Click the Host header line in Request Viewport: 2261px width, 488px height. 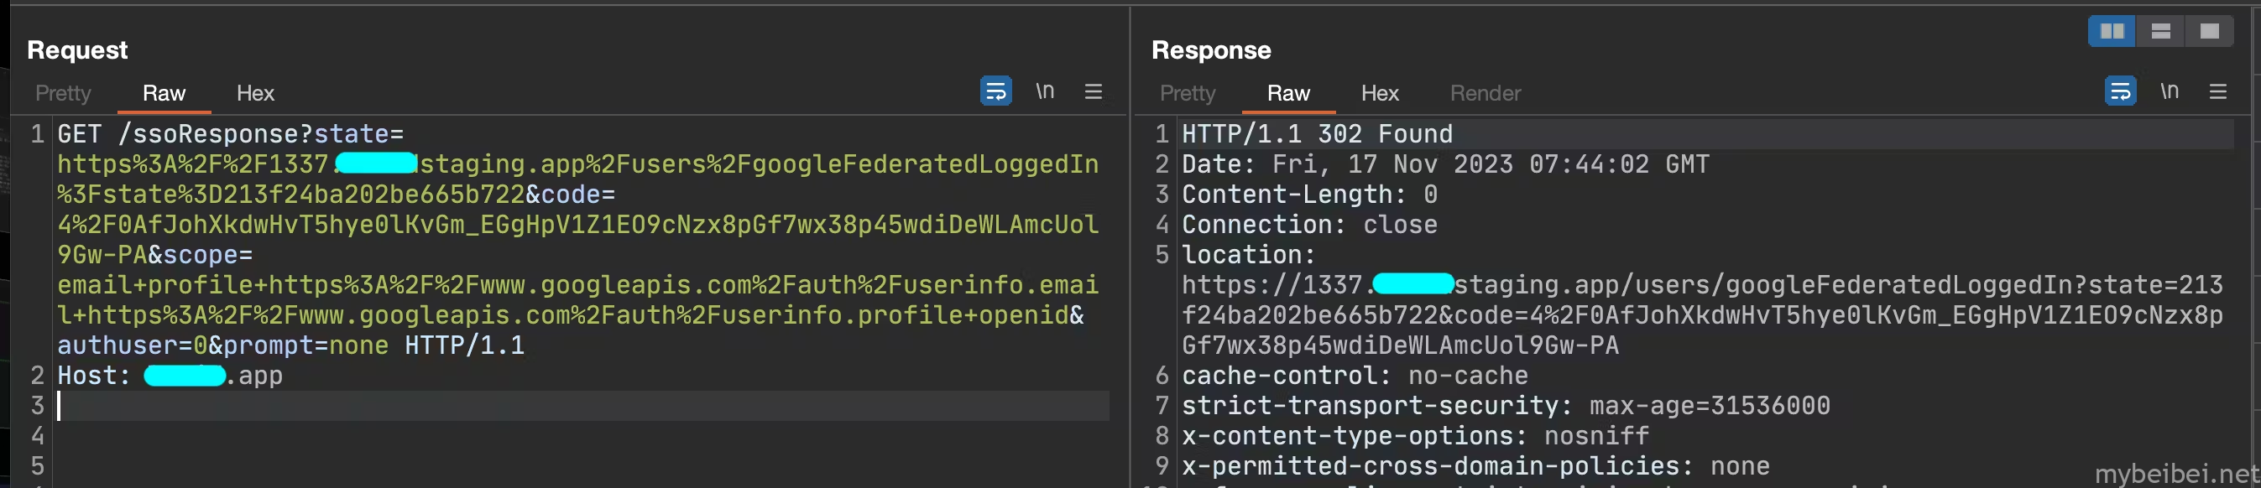(x=170, y=376)
